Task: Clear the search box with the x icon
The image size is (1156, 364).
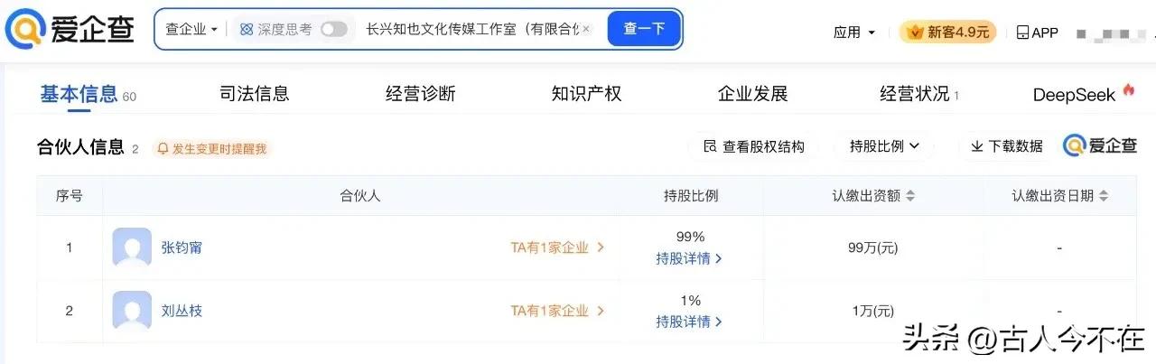Action: [x=586, y=29]
